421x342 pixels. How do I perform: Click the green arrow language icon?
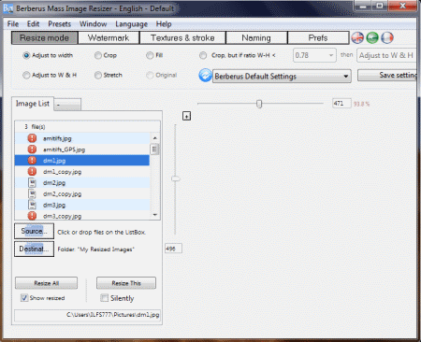coord(372,37)
